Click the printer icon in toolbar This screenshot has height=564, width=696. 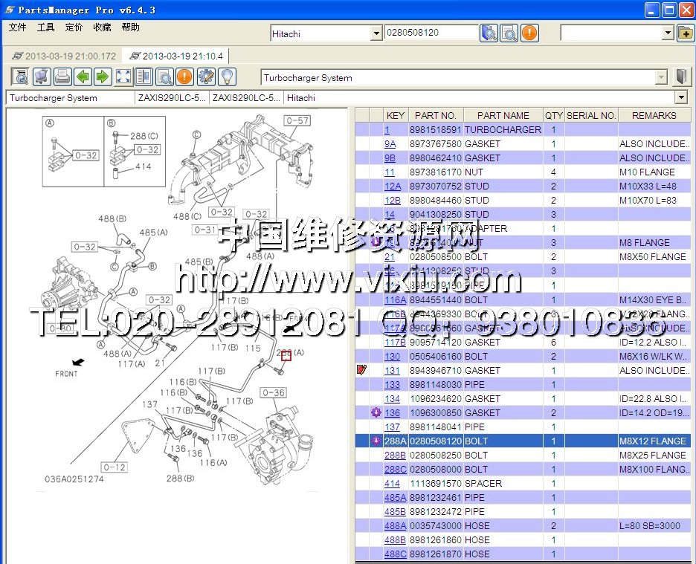tap(62, 77)
